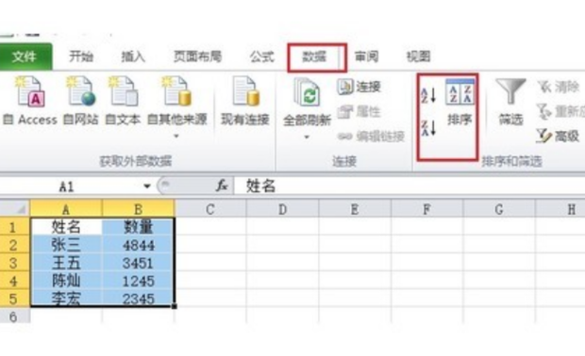Open the 公式 ribbon tab

[262, 57]
